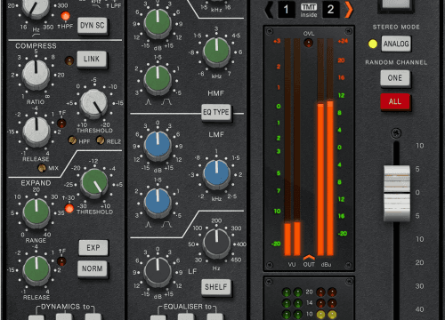The image size is (445, 320).
Task: Toggle the REL2 screw switch
Action: pos(101,140)
